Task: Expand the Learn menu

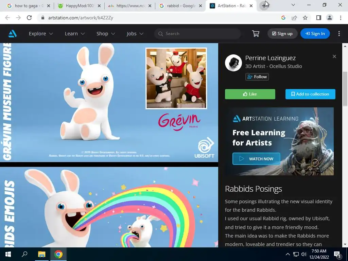Action: (x=75, y=34)
